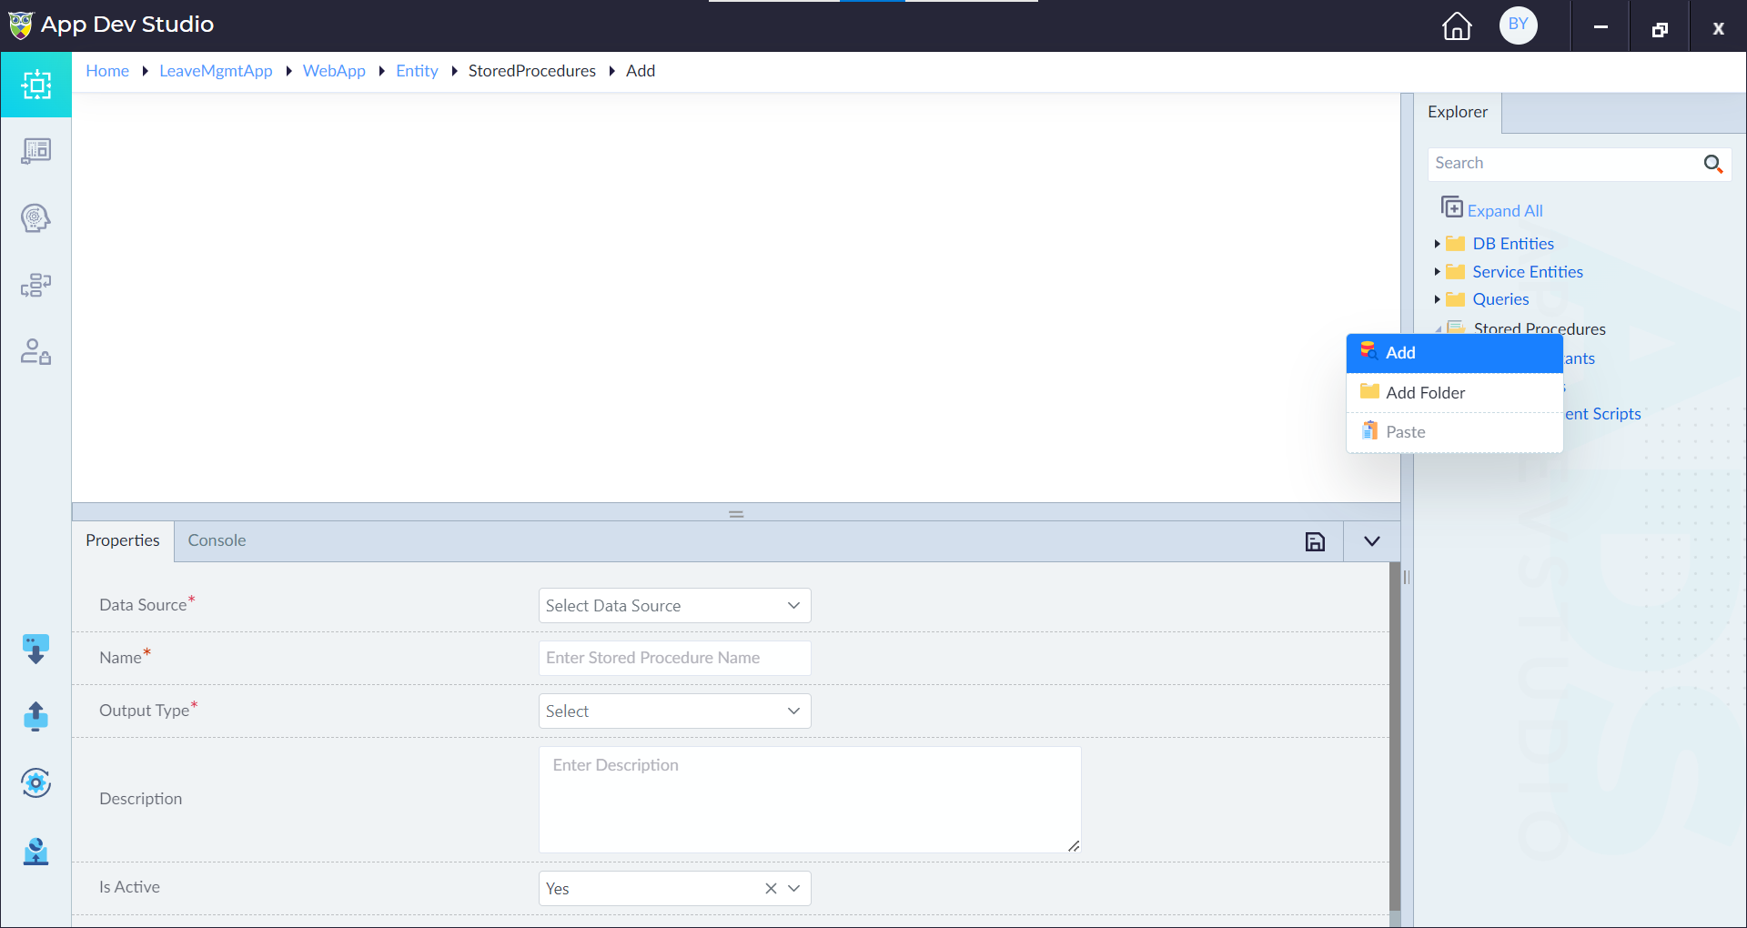Image resolution: width=1747 pixels, height=928 pixels.
Task: Choose Paste from the context menu
Action: click(1454, 432)
